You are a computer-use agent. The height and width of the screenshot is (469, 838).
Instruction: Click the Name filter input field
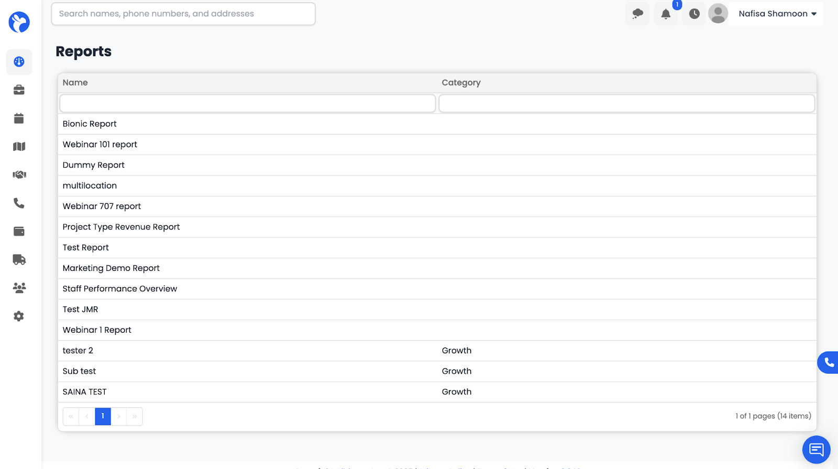pos(247,103)
